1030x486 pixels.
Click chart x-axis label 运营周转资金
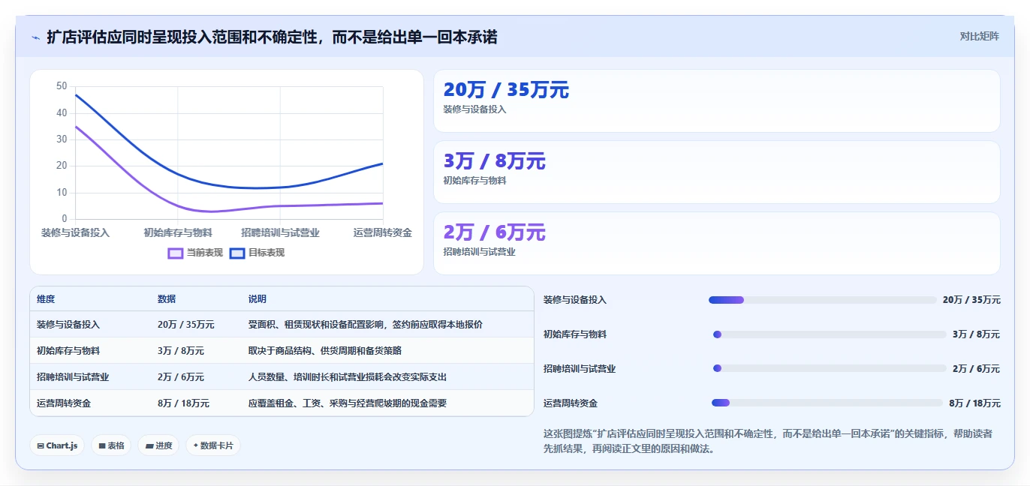(383, 233)
